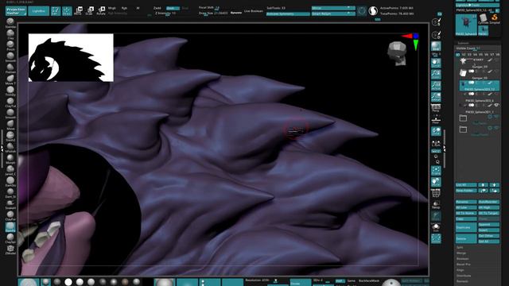Screen dimensions: 509x286
Task: Select the ZModeler brush icon
Action: 10,249
